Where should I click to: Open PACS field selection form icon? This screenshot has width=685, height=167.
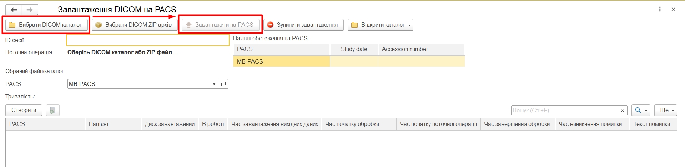click(x=223, y=84)
